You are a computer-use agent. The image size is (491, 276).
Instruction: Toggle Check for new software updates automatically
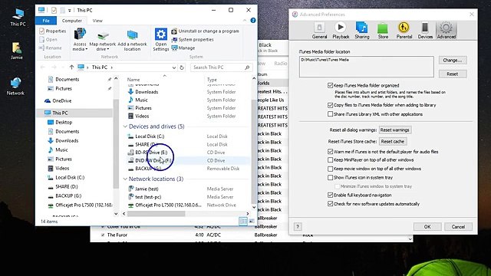pos(330,204)
